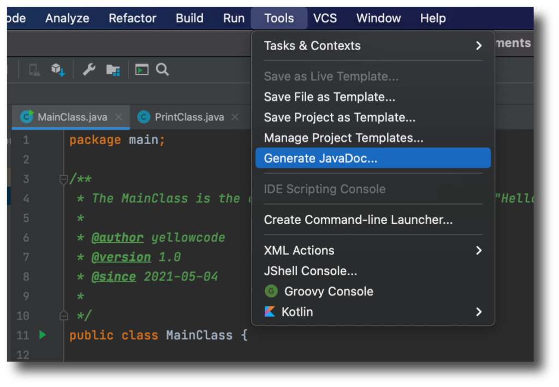The height and width of the screenshot is (387, 559).
Task: Click the Search Everywhere magnifier icon
Action: coord(163,69)
